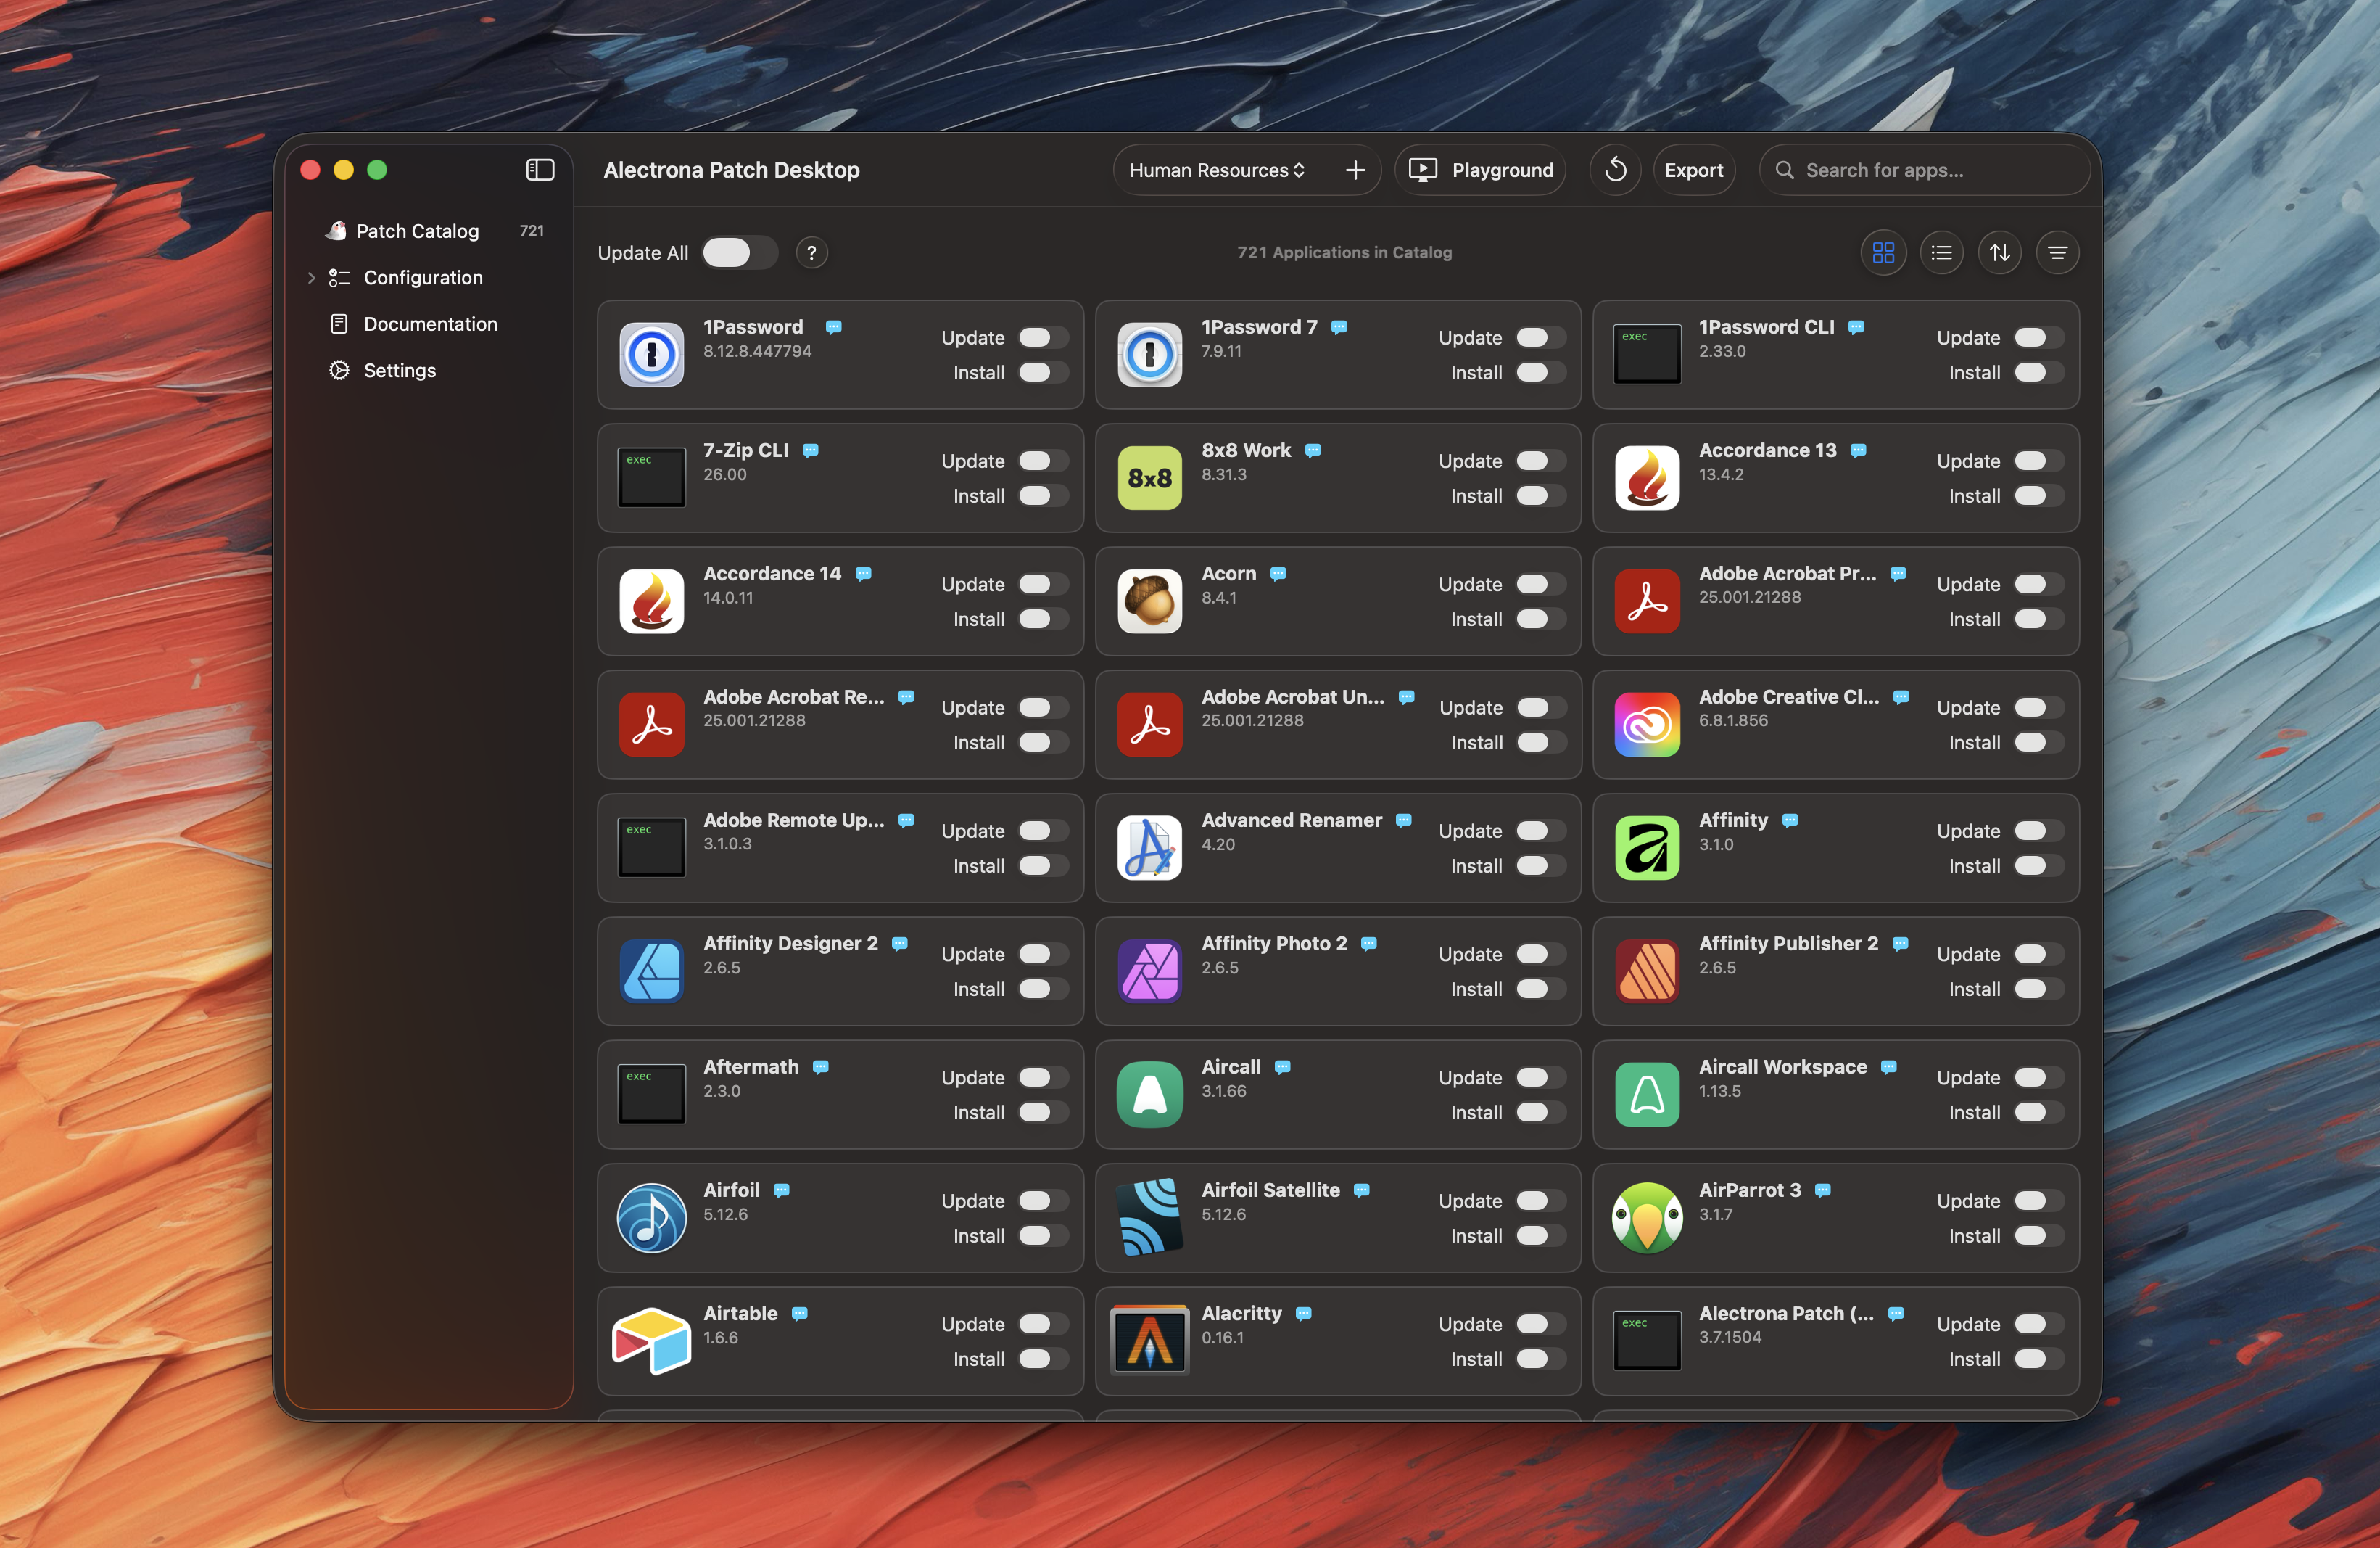
Task: Open the filter lines icon
Action: pos(2057,253)
